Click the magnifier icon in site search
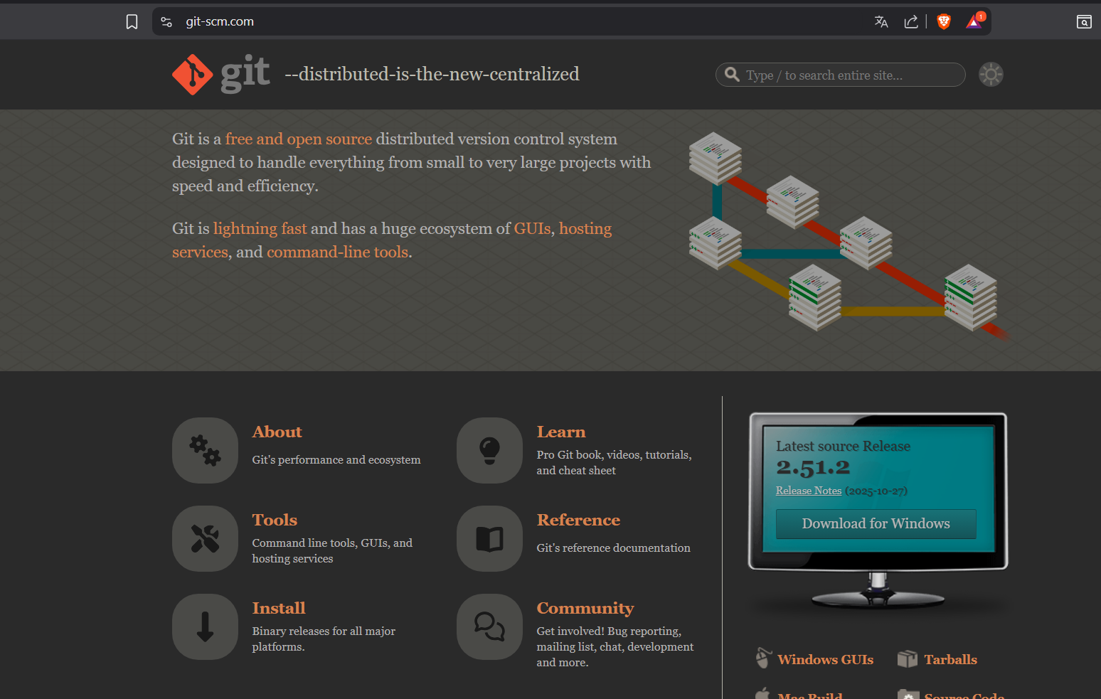This screenshot has width=1101, height=699. click(732, 75)
